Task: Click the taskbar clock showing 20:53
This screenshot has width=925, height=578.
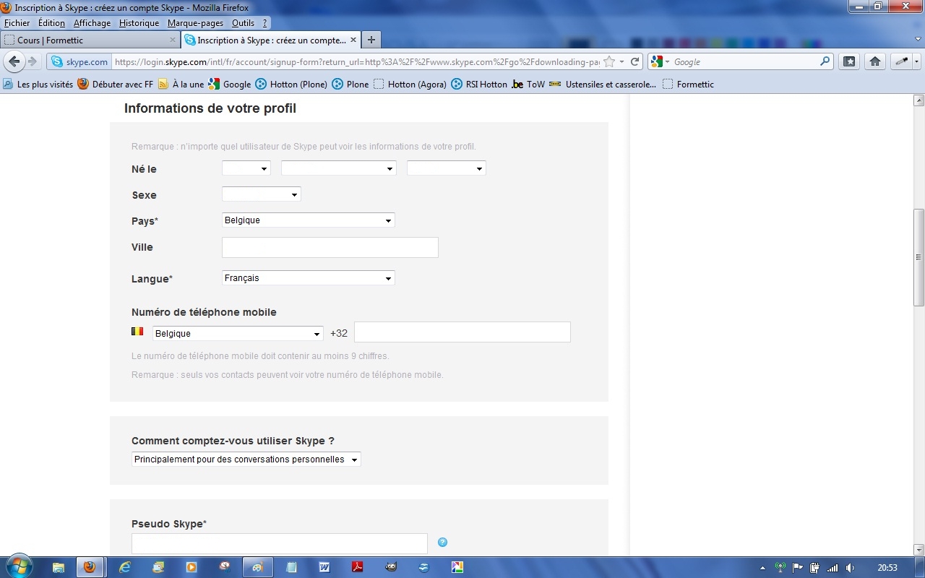Action: pos(887,568)
